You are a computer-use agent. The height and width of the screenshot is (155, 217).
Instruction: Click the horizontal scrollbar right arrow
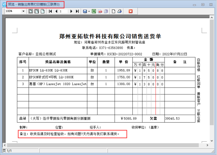(x=207, y=145)
